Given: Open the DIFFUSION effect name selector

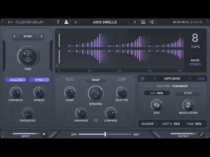Looking at the screenshot, I should (172, 78).
